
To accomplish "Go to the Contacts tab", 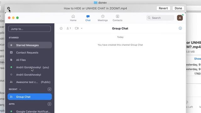I will [x=117, y=18].
